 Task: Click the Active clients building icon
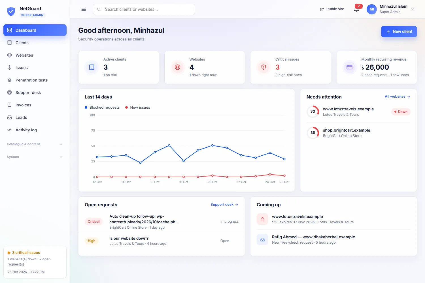point(92,67)
